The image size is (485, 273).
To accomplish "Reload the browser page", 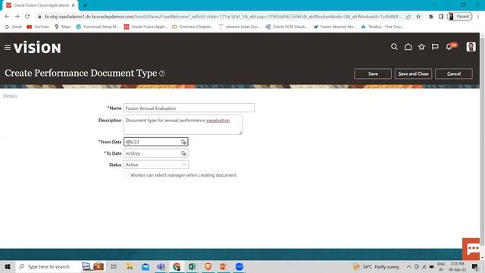I will point(27,17).
